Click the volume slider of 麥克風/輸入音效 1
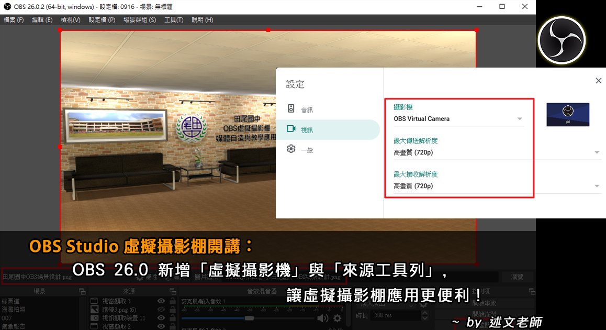 248,318
